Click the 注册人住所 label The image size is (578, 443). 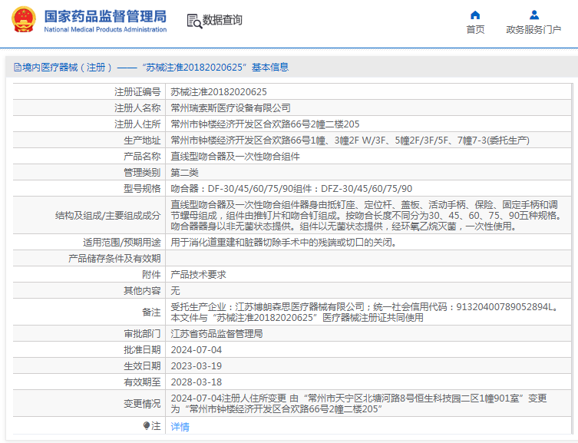click(137, 124)
